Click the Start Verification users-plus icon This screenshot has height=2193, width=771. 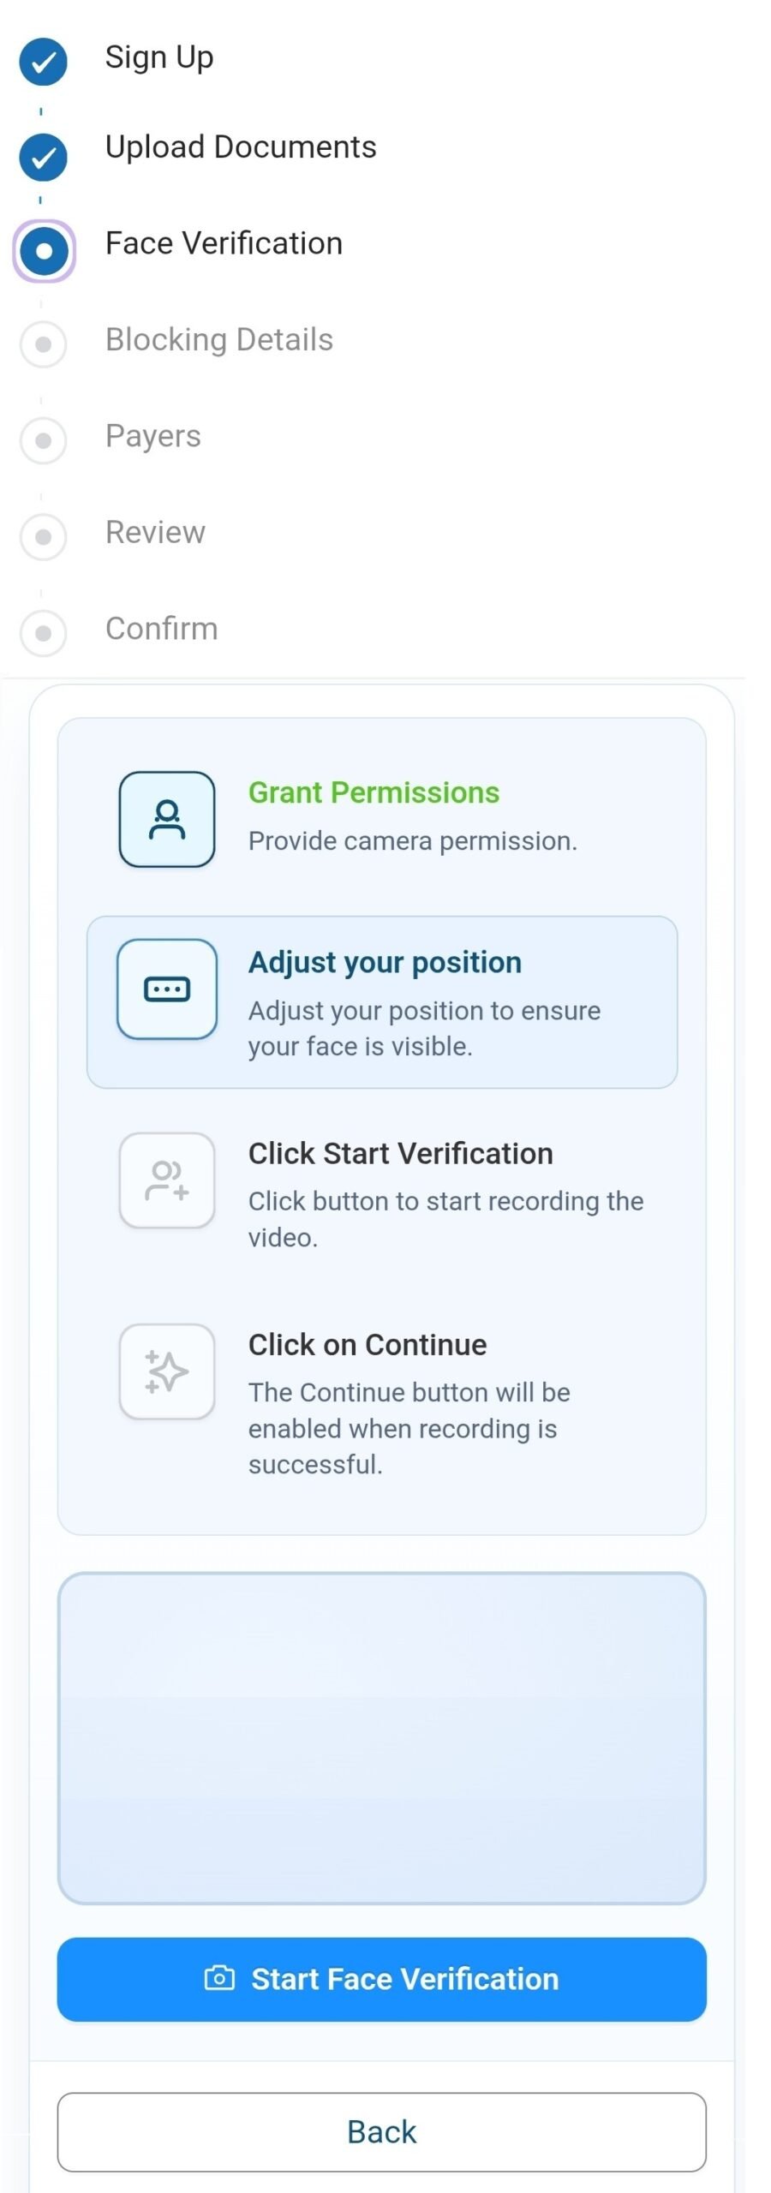tap(167, 1180)
